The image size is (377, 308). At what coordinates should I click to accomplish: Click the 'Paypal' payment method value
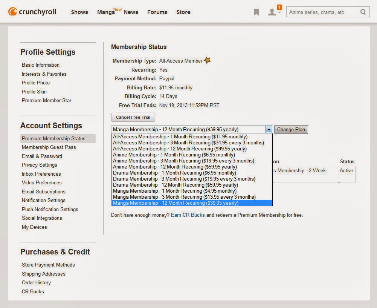point(166,78)
